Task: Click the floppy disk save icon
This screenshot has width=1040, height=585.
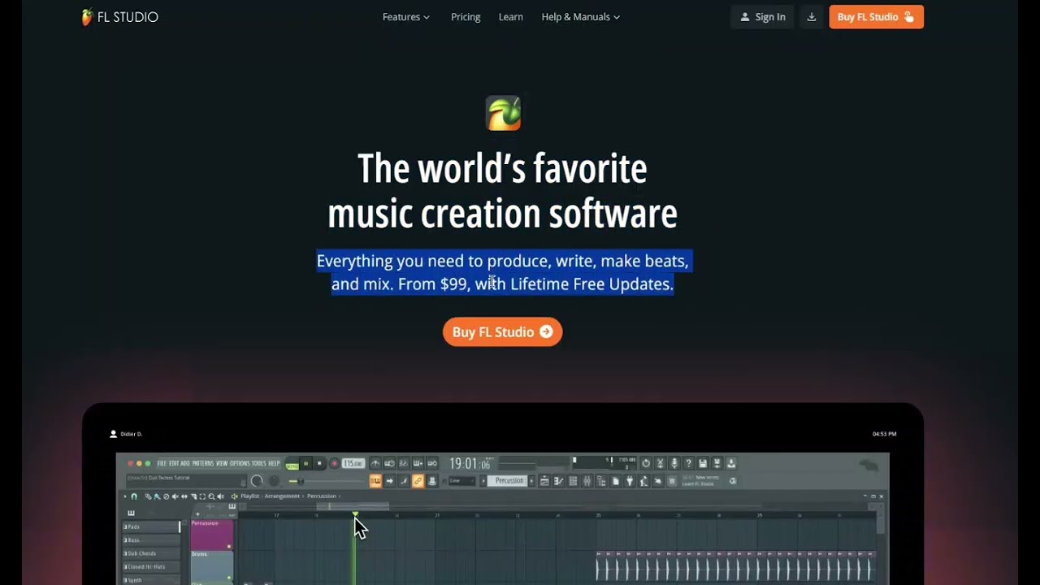Action: coord(703,463)
